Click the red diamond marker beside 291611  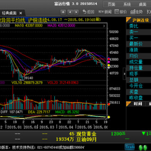[x=109, y=104]
